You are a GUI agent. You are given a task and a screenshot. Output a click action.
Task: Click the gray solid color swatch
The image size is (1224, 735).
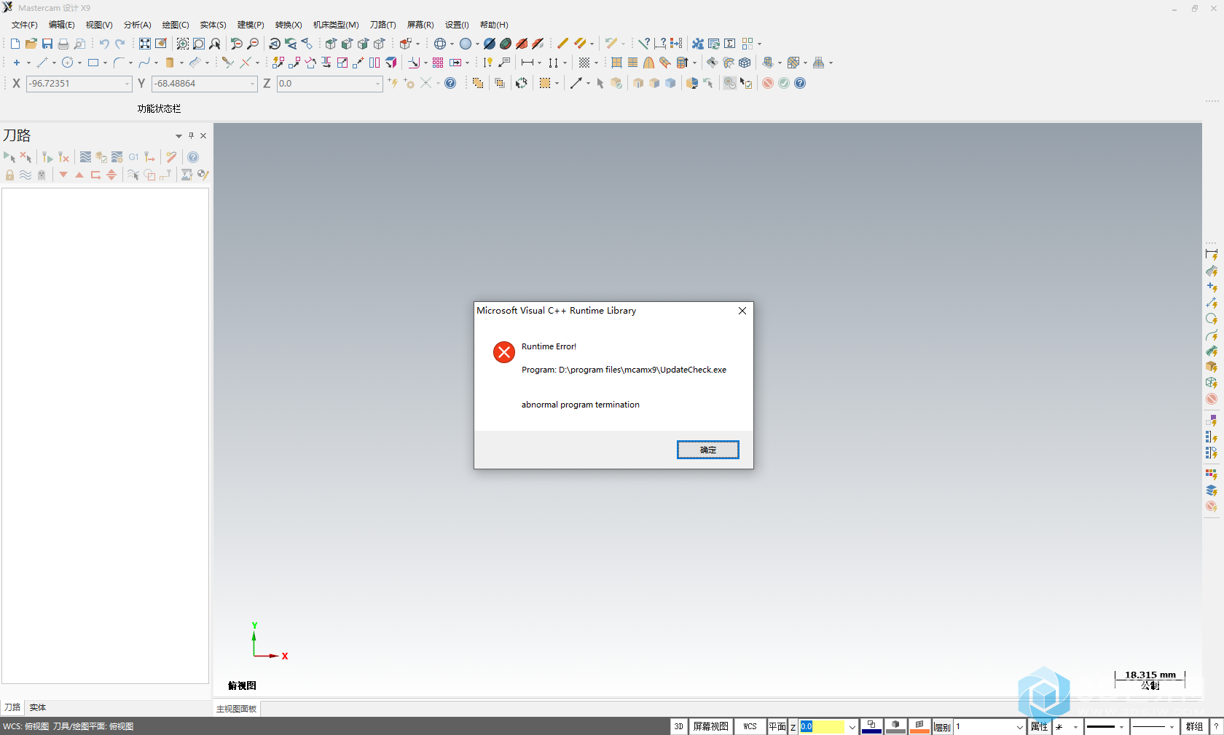[x=895, y=726]
